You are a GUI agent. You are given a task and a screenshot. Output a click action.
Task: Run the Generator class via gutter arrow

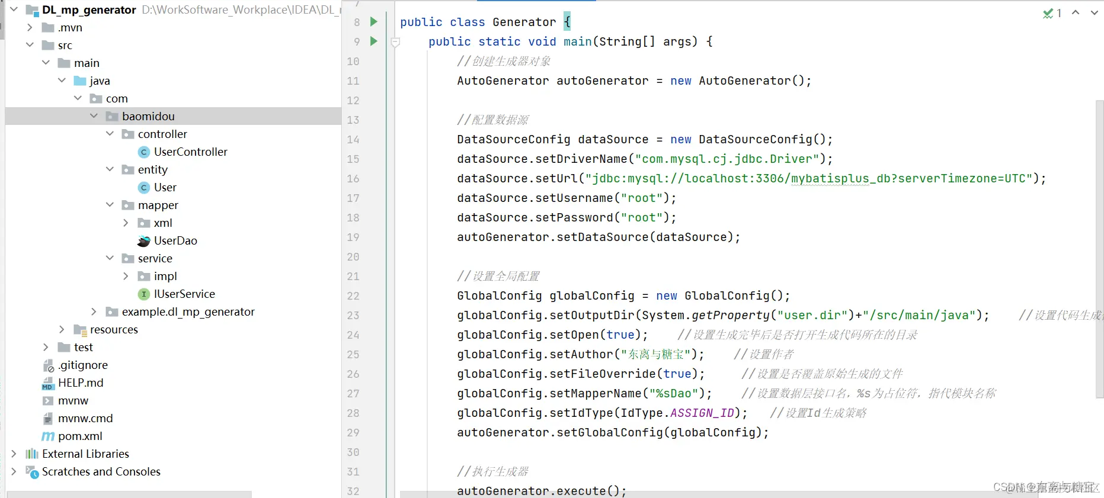coord(373,22)
